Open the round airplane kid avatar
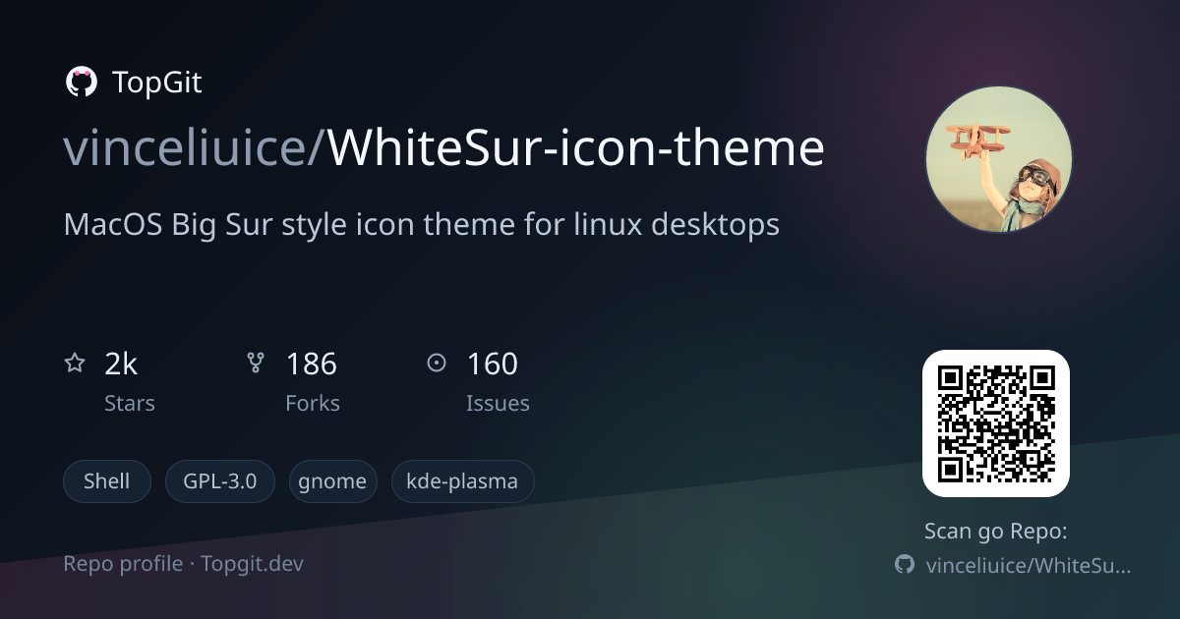 [x=999, y=159]
